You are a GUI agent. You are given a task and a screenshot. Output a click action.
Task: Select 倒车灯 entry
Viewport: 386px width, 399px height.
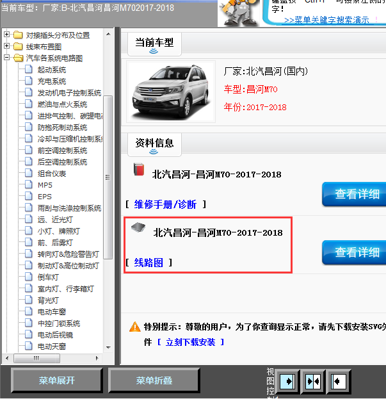coord(48,277)
